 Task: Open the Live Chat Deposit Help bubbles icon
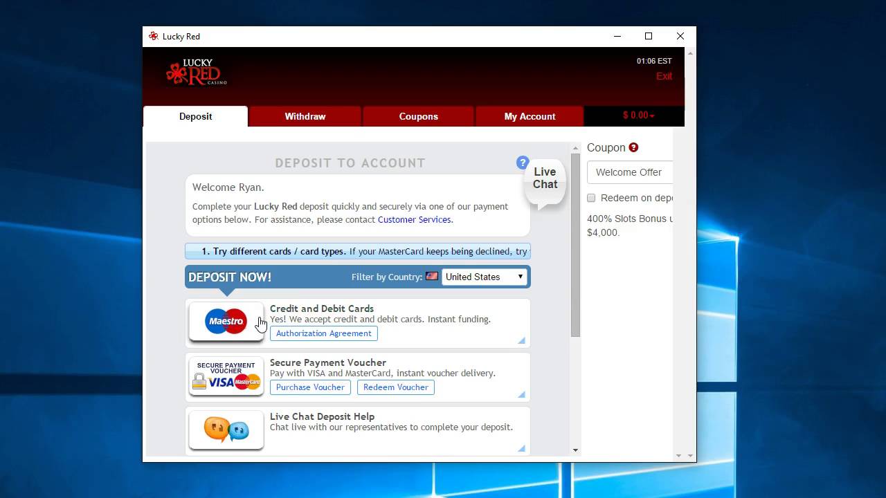pyautogui.click(x=226, y=430)
